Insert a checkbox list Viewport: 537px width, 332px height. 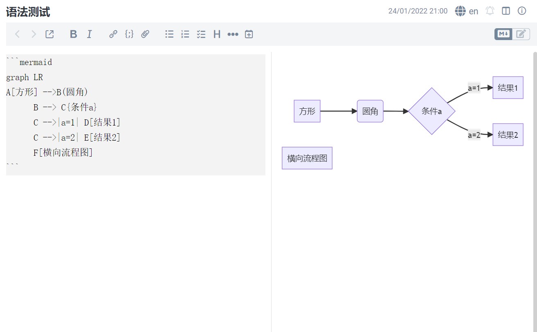coord(201,34)
